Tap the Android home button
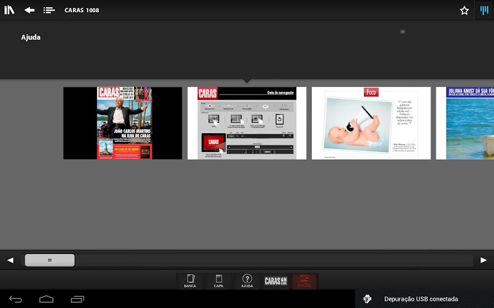 pyautogui.click(x=46, y=299)
